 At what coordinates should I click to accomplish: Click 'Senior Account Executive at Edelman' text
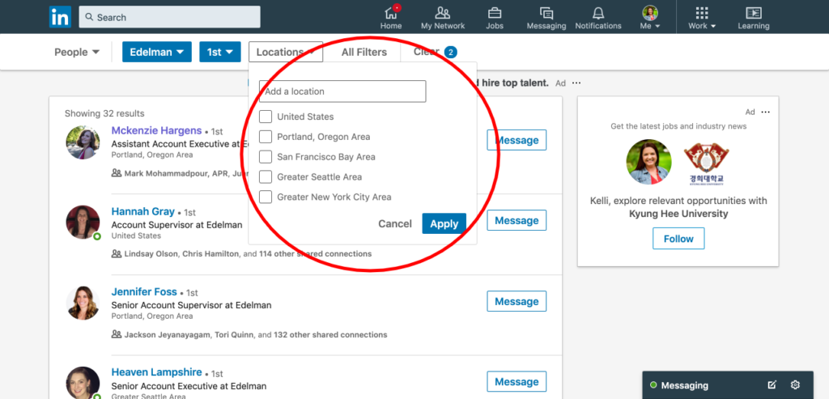coord(189,386)
